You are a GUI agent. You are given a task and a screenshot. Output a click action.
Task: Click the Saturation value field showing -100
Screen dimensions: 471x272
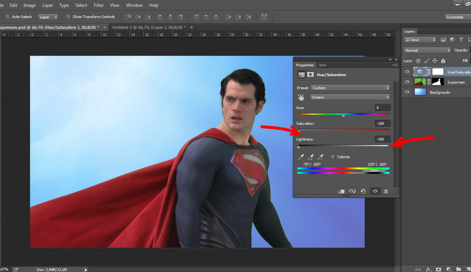(383, 123)
